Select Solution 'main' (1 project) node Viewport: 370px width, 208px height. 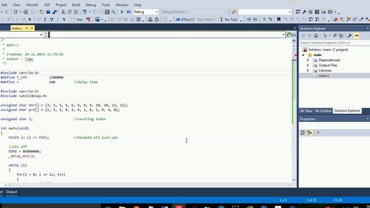click(328, 50)
